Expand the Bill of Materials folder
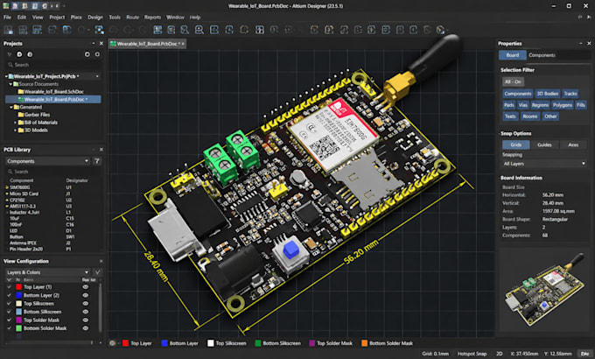 click(x=15, y=123)
